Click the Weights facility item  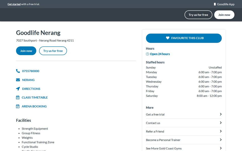click(27, 138)
